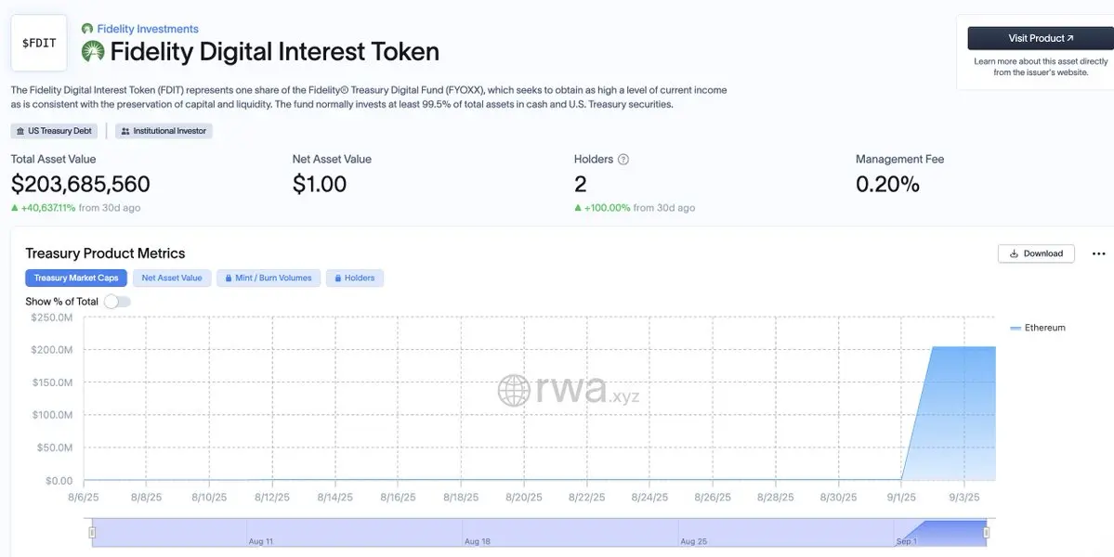Click the Download button

pyautogui.click(x=1036, y=253)
